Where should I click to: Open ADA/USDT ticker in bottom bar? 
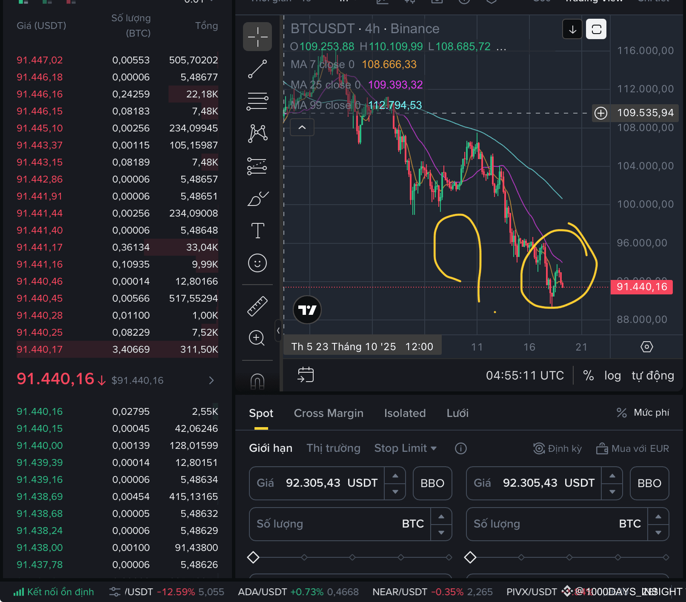click(298, 592)
